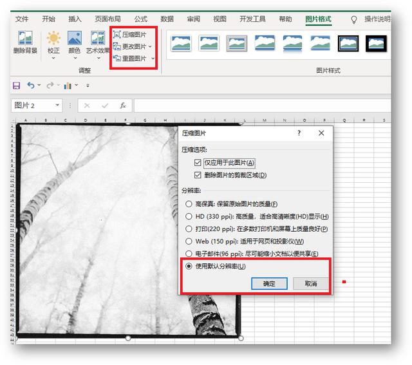The height and width of the screenshot is (365, 412).
Task: Switch to the 插入 (Insert) ribbon tab
Action: pos(75,19)
